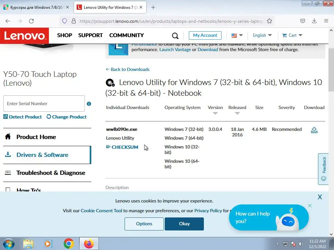Image resolution: width=334 pixels, height=250 pixels.
Task: Click Change Product
Action: pos(67,117)
